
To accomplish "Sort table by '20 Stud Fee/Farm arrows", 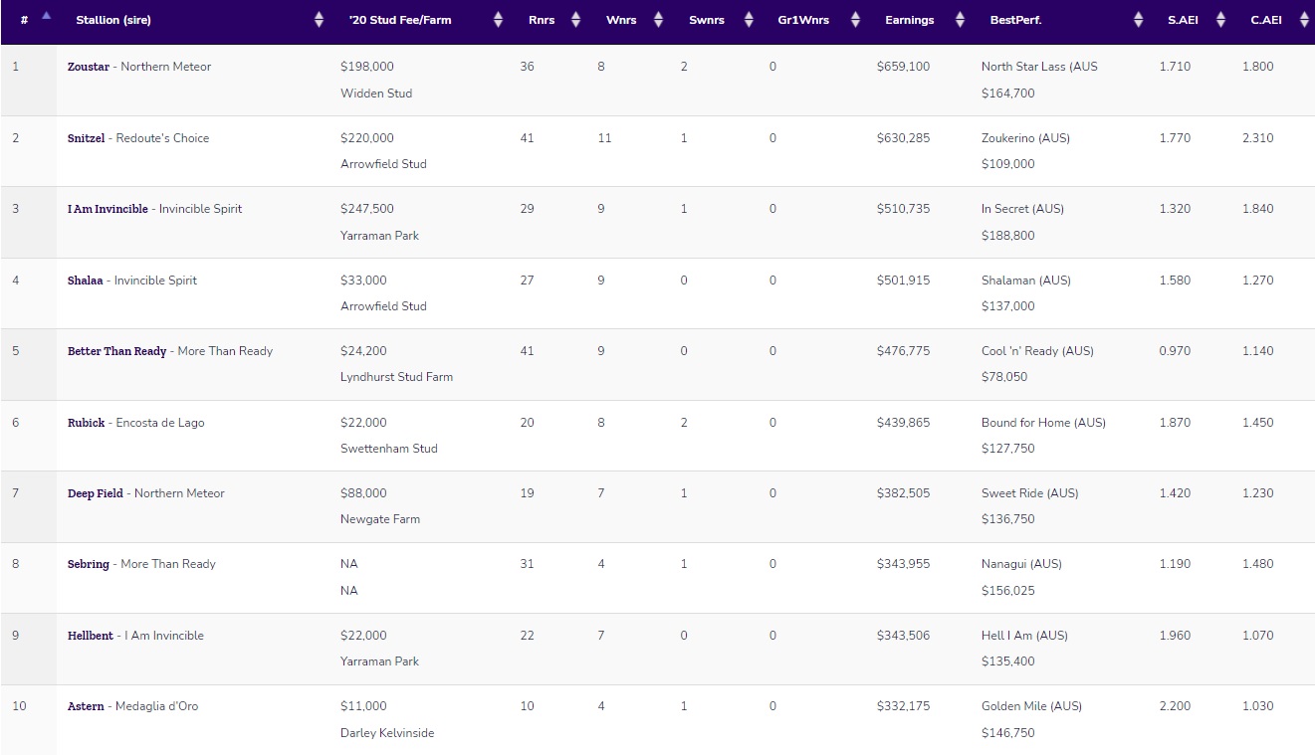I will 498,20.
